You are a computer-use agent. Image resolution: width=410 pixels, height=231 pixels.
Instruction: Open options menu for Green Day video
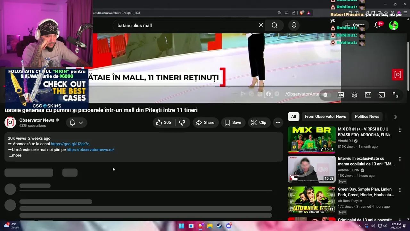click(400, 190)
